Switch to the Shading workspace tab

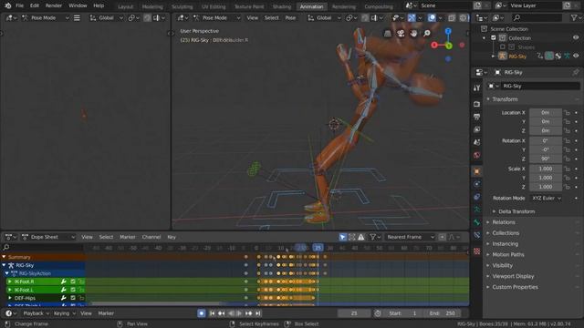point(282,6)
